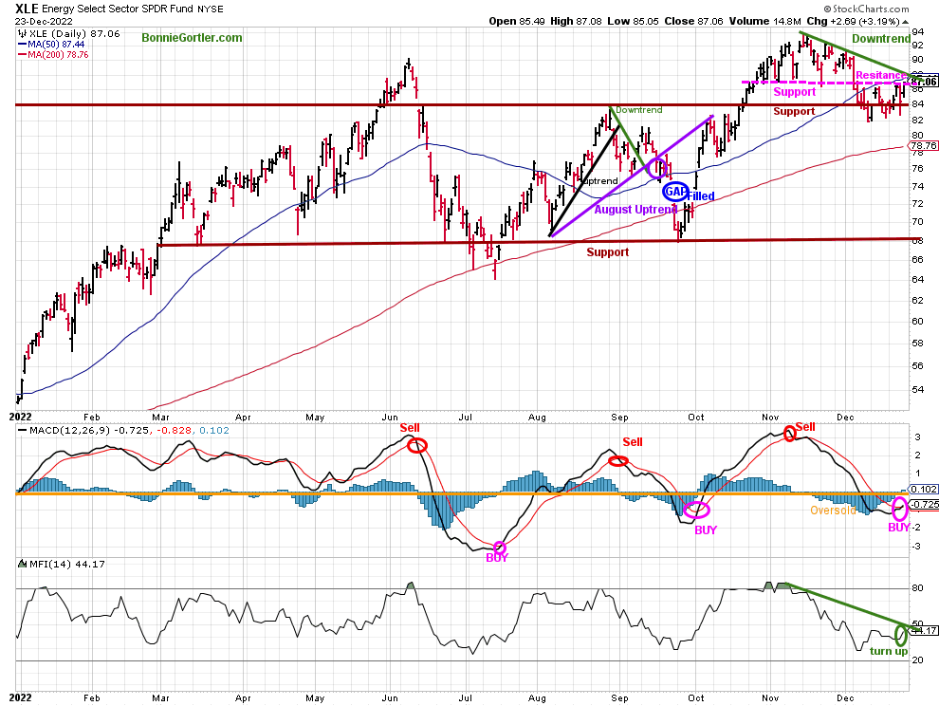The height and width of the screenshot is (706, 939).
Task: Click the dark red Support label near 84
Action: tap(794, 111)
